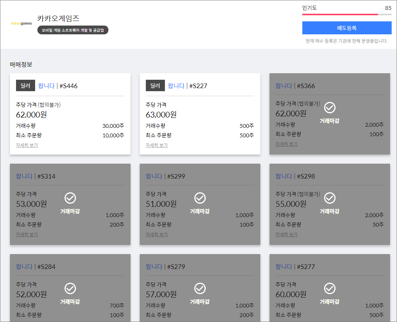Viewport: 397px width, 322px height.
Task: Click the 인기도 progress bar
Action: click(347, 14)
